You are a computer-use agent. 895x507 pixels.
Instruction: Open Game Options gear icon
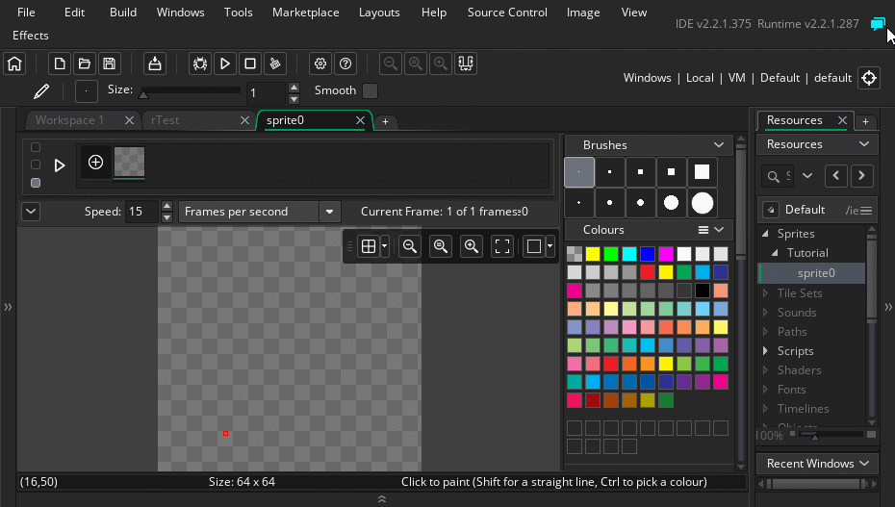point(320,63)
